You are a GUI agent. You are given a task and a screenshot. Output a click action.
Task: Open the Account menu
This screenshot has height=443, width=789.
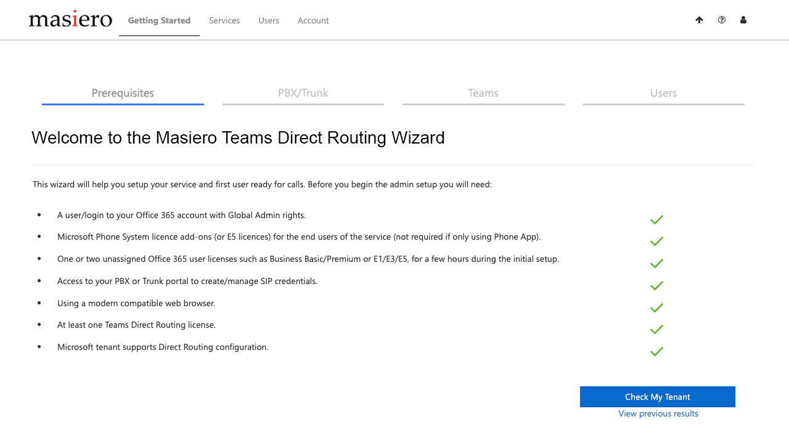coord(313,20)
